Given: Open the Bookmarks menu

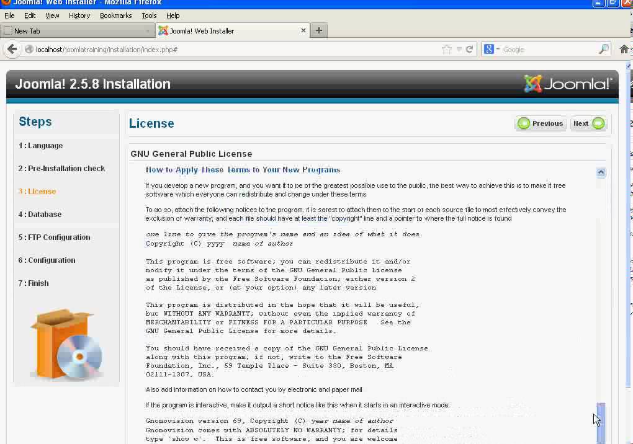Looking at the screenshot, I should pos(116,16).
